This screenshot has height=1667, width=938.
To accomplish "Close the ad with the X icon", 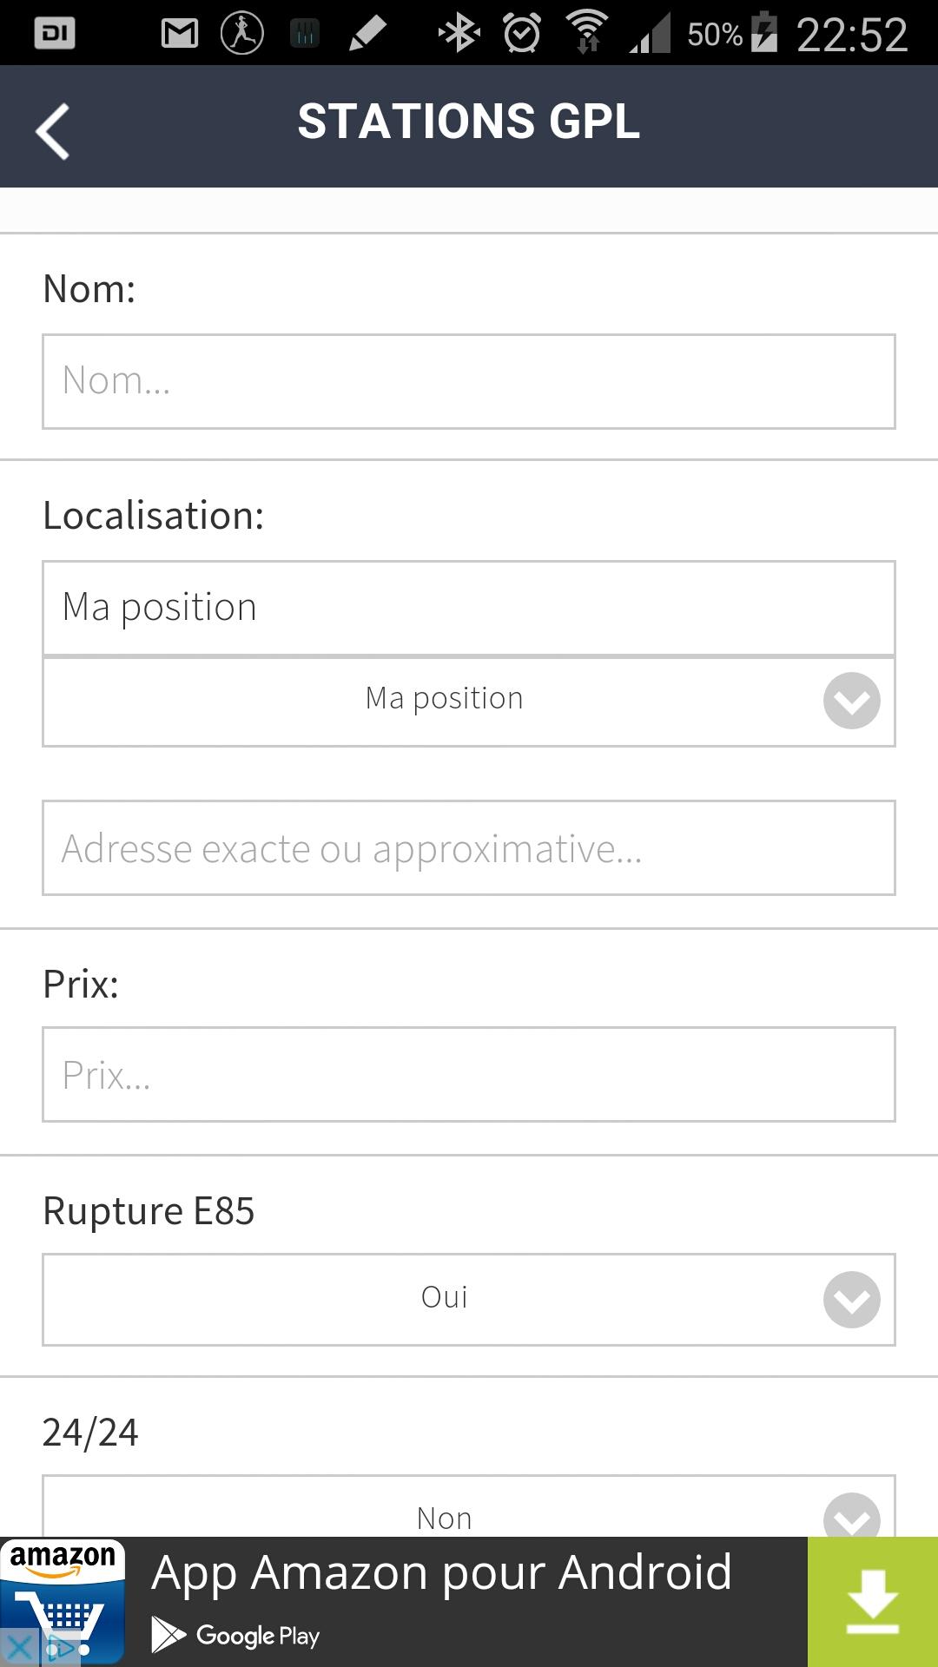I will tap(19, 1646).
